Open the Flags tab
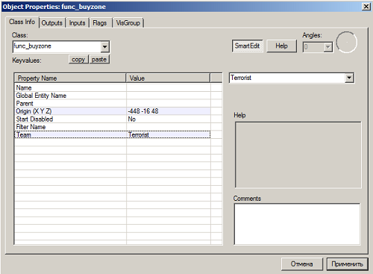Image resolution: width=373 pixels, height=274 pixels. (100, 23)
